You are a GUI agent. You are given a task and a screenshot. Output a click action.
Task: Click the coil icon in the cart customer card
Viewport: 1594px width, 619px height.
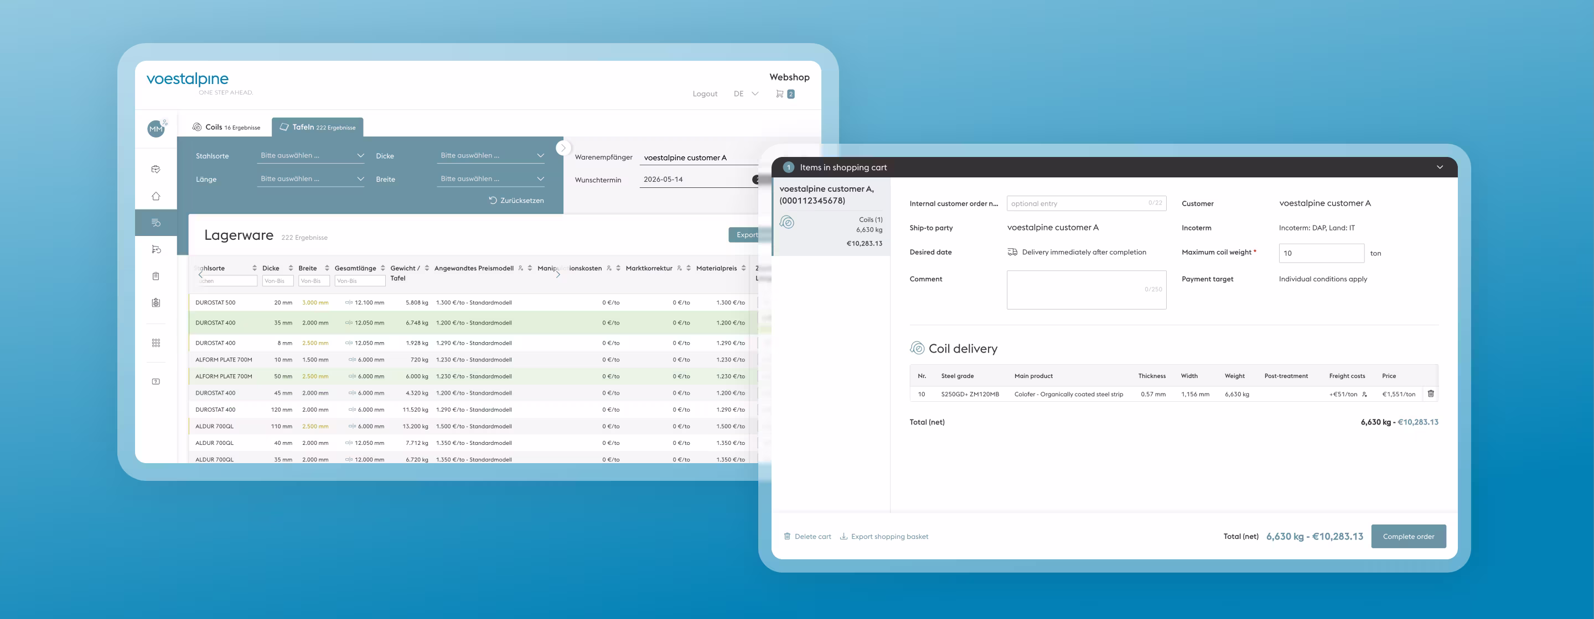click(x=787, y=222)
